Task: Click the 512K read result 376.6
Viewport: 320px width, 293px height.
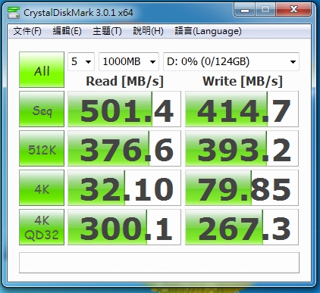Action: pyautogui.click(x=124, y=148)
